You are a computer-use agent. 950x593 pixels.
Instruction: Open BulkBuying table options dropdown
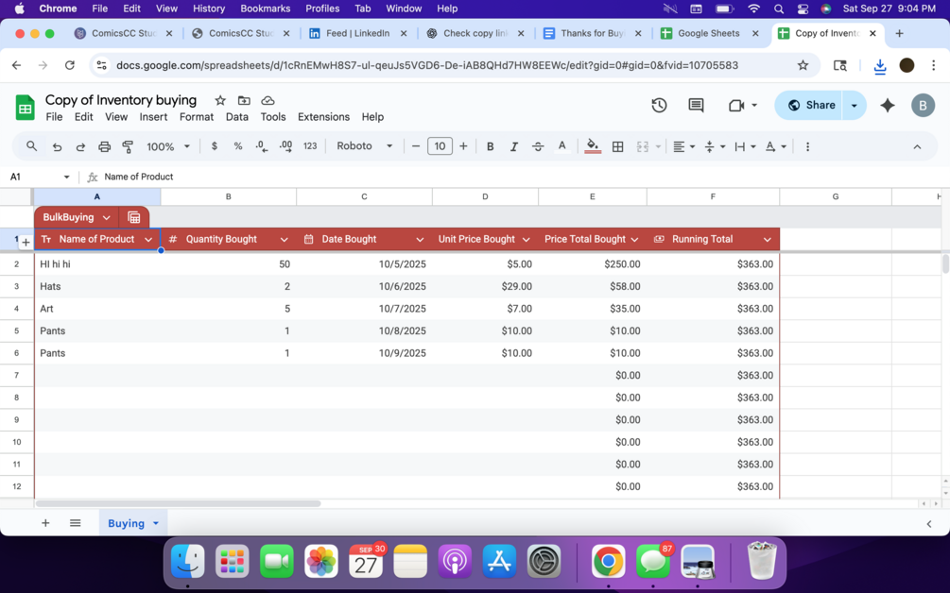tap(107, 218)
